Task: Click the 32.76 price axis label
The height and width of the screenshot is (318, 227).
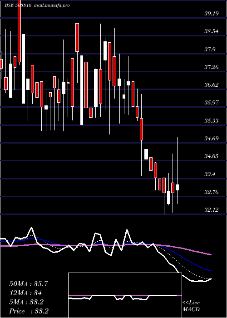Action: click(212, 192)
